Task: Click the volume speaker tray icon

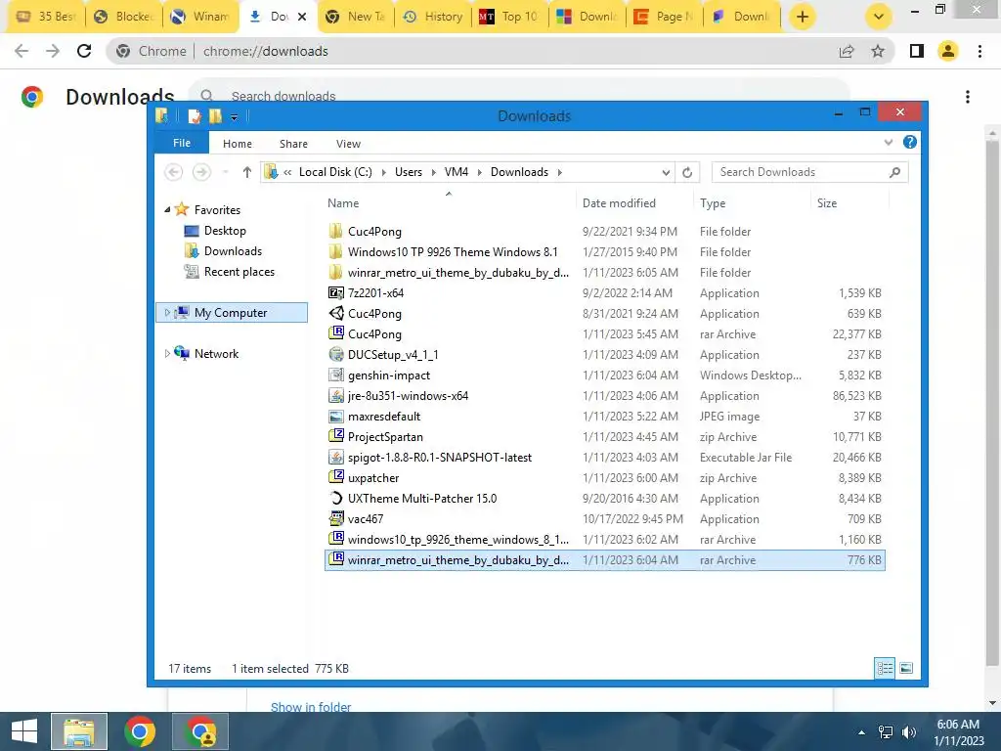Action: tap(908, 732)
